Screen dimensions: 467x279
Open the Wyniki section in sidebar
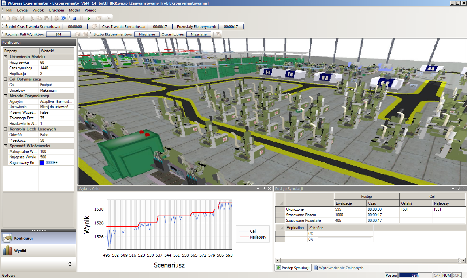click(x=20, y=251)
